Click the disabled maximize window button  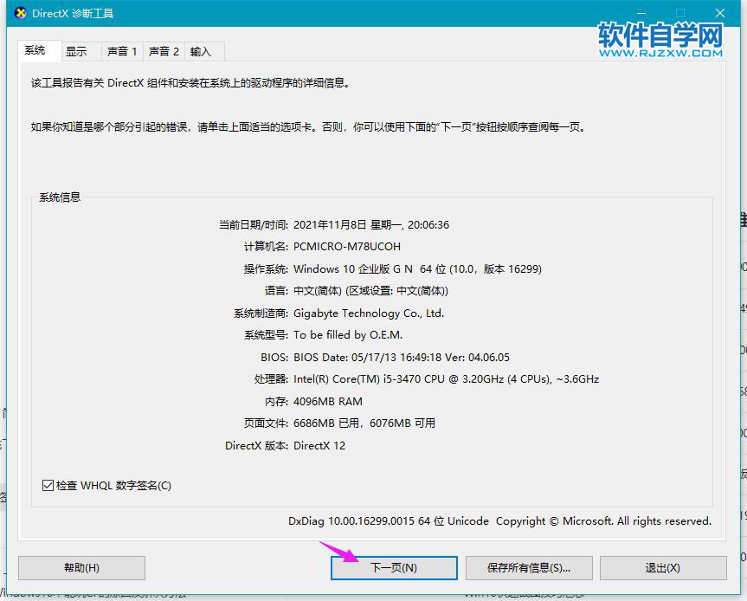[680, 13]
